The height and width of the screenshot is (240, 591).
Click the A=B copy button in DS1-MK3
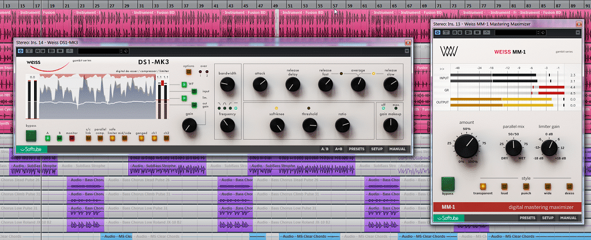tap(339, 149)
